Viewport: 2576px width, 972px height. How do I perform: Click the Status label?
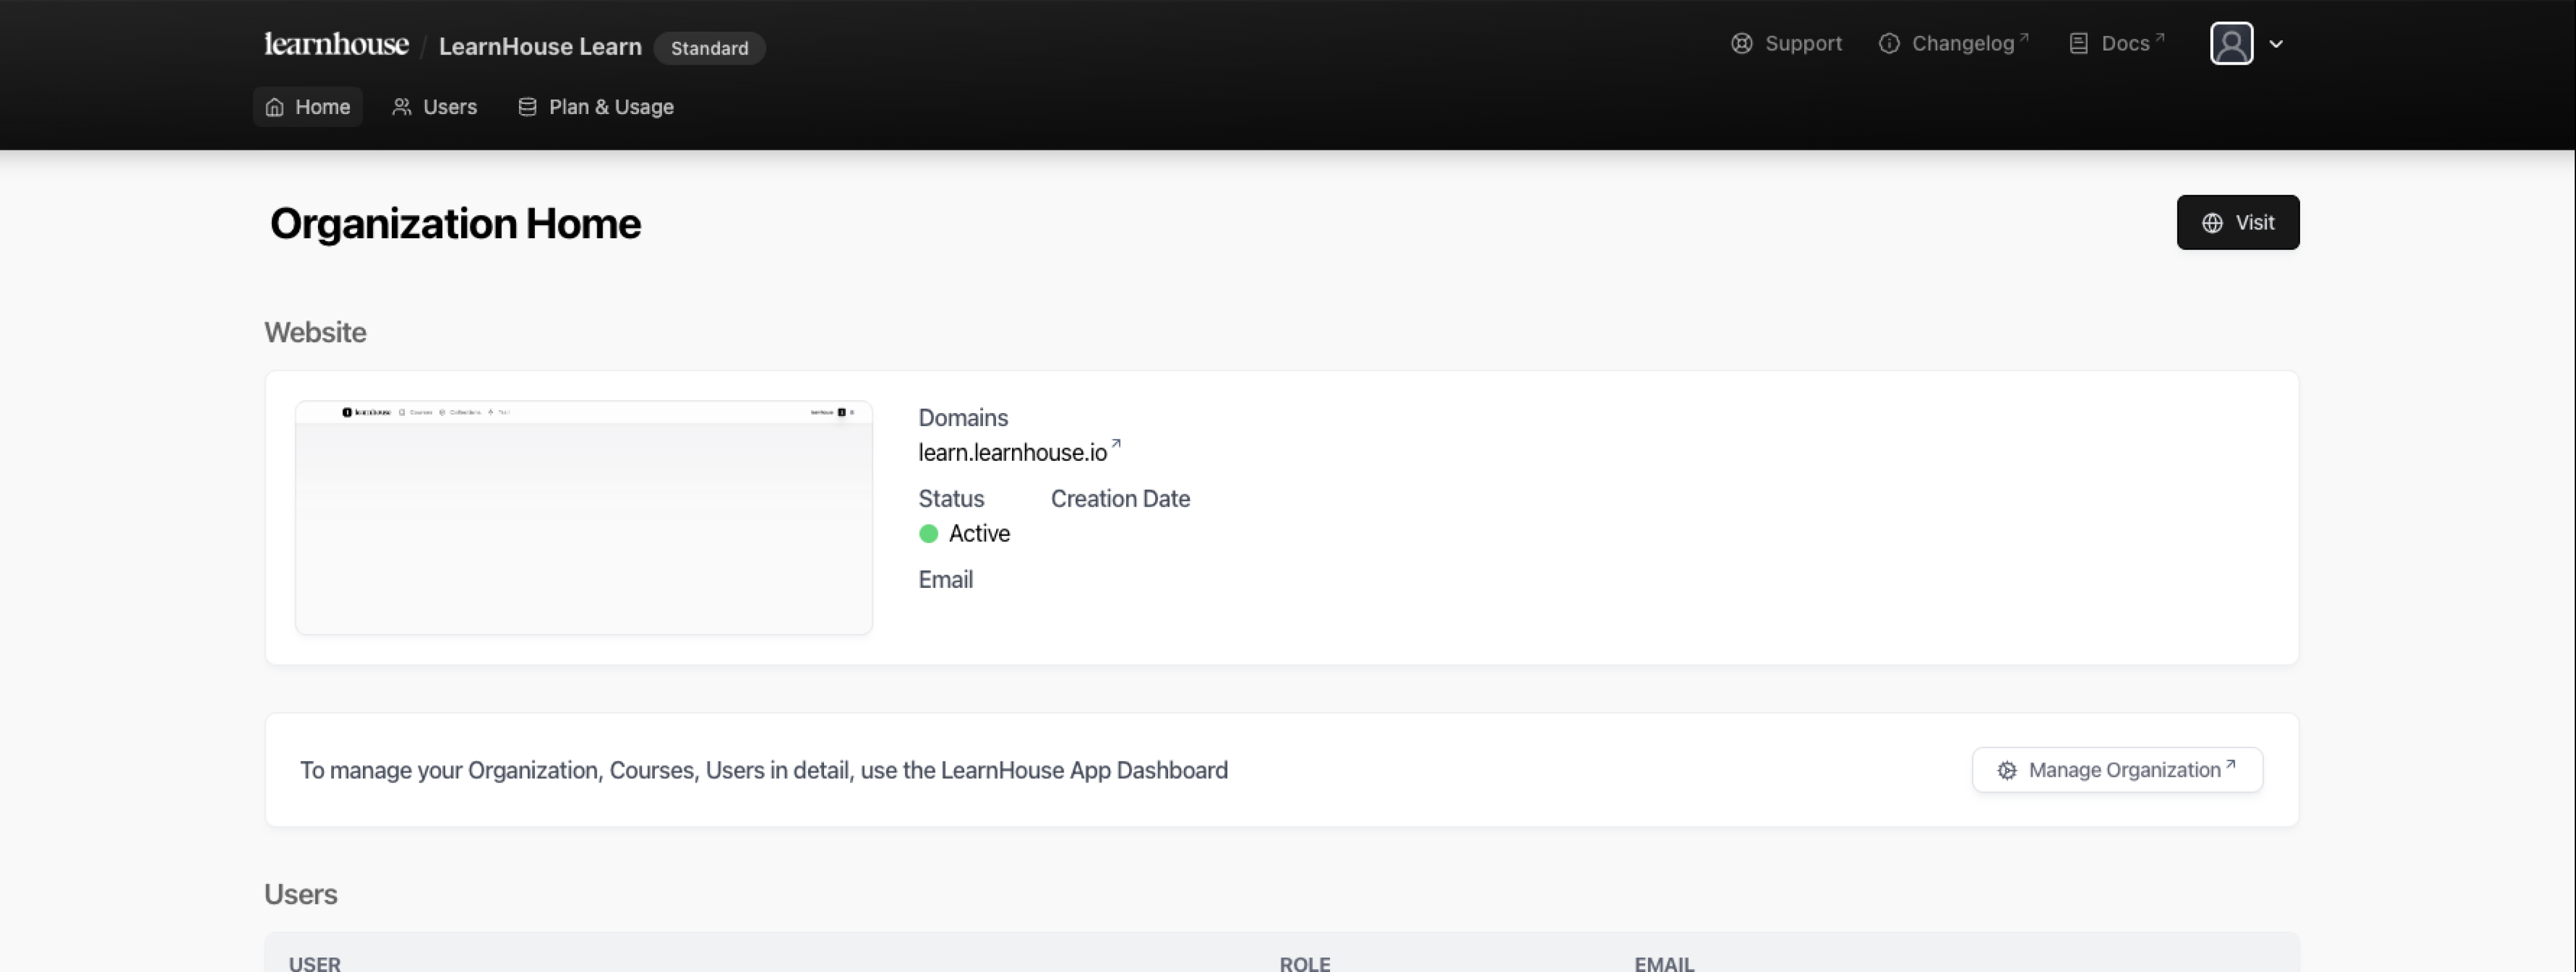(x=951, y=499)
